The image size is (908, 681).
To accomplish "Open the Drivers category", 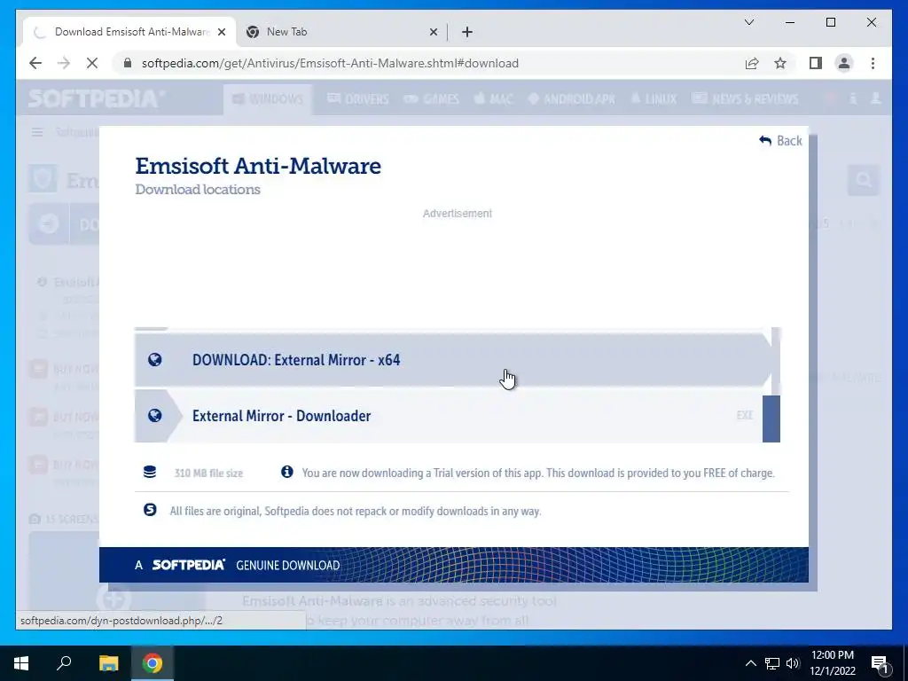I will 358,99.
